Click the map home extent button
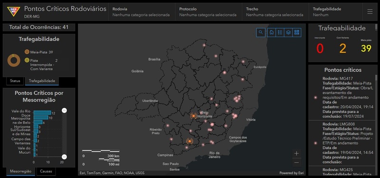 click(272, 32)
